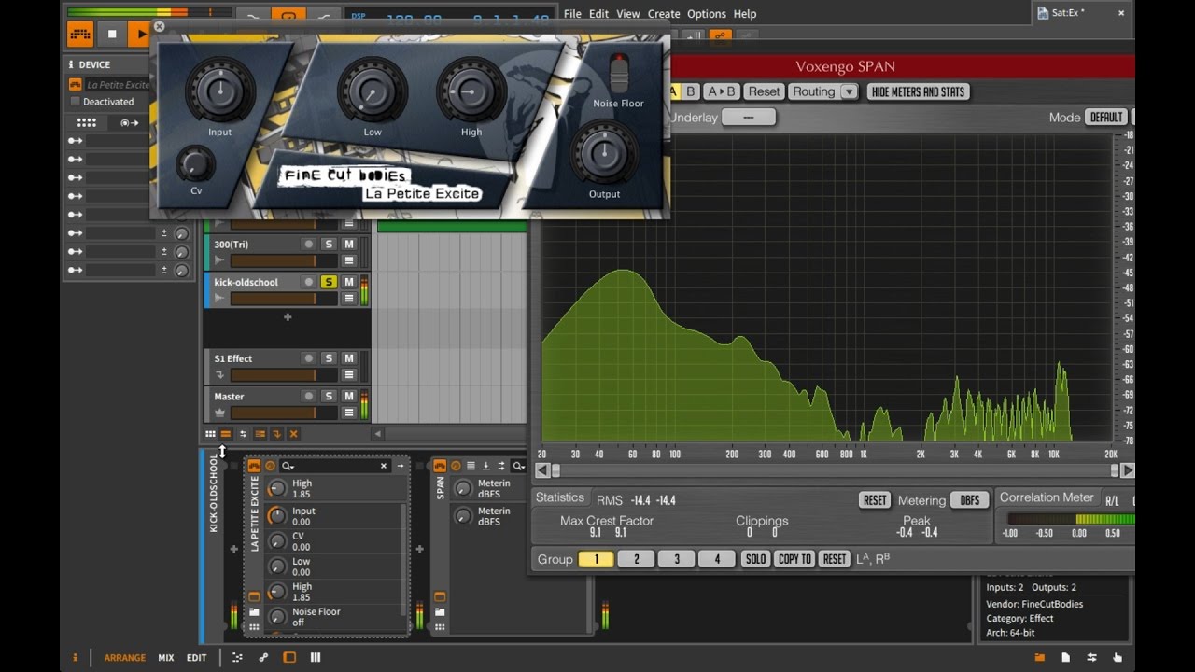
Task: Click the orange play button
Action: pyautogui.click(x=141, y=34)
